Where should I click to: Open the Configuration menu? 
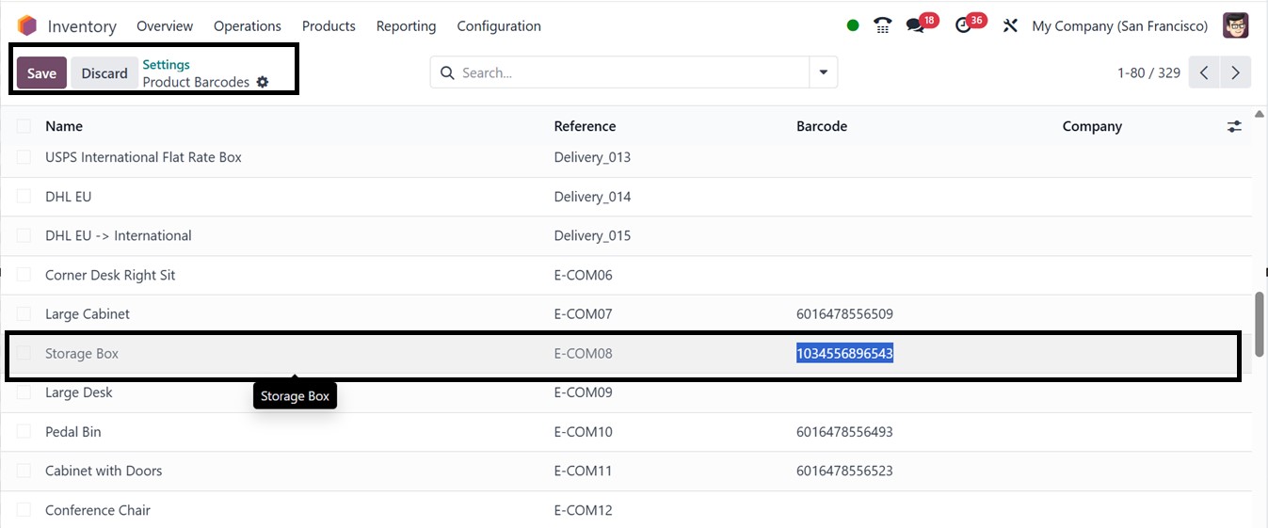pos(499,25)
